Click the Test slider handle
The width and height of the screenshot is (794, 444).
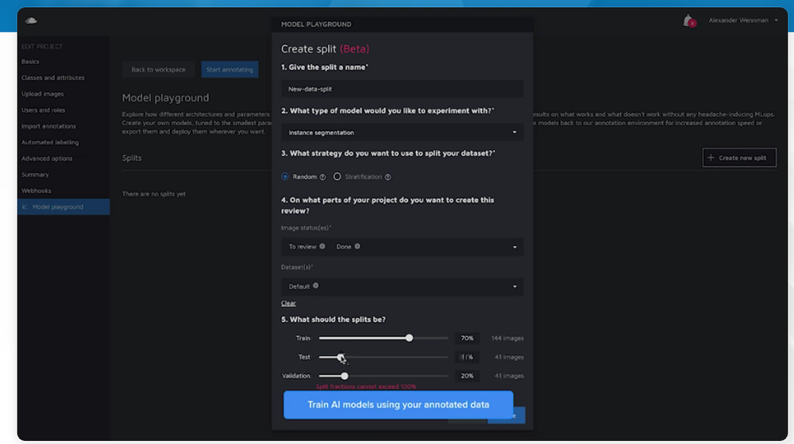pos(341,357)
